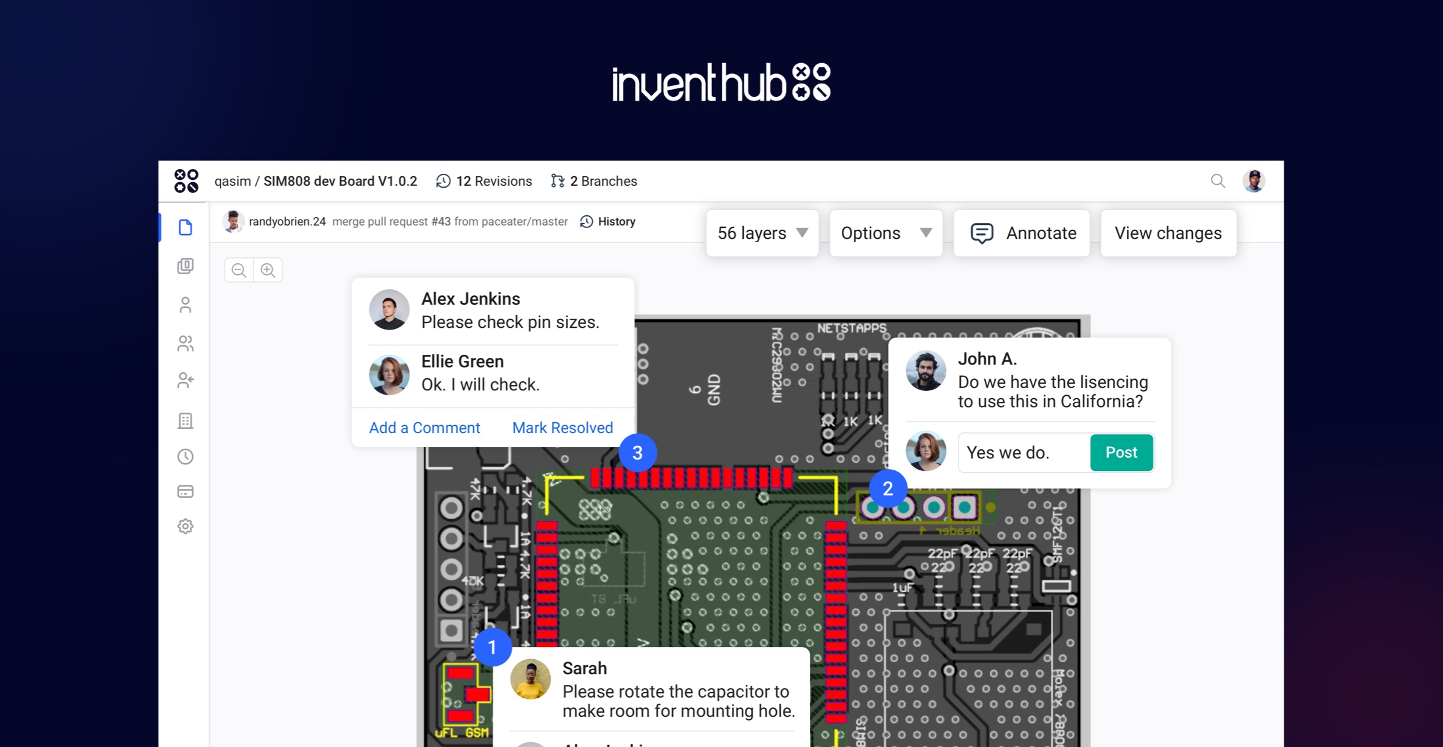
Task: Click the Annotate button
Action: (1022, 233)
